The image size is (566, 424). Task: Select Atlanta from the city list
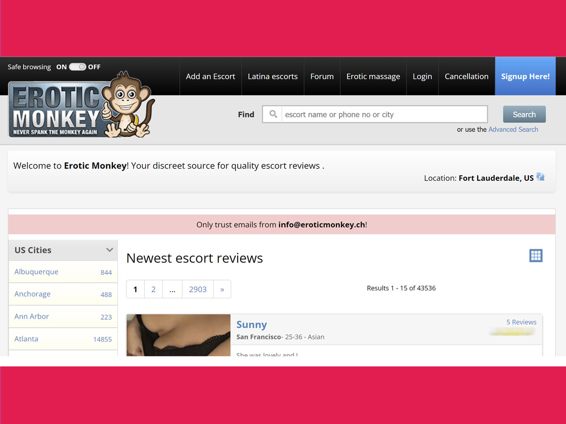tap(26, 339)
